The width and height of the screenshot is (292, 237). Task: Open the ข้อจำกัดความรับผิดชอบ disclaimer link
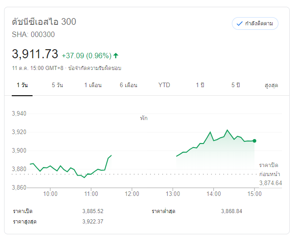tap(94, 68)
